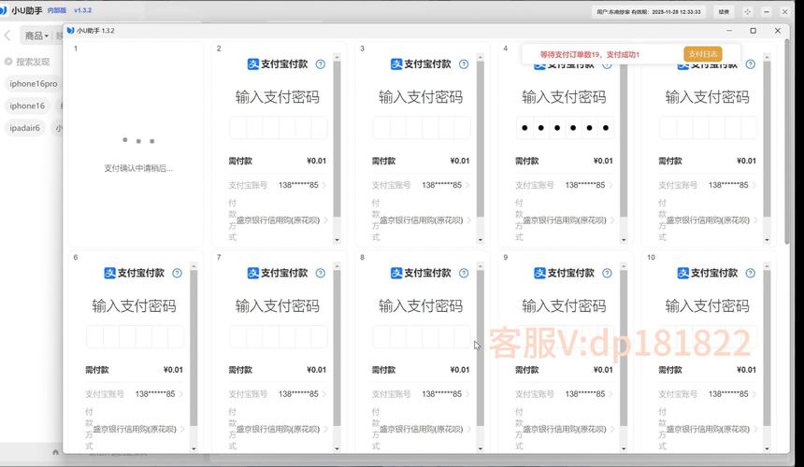Click the vertical scrollbar track in panel 8

tap(481, 358)
